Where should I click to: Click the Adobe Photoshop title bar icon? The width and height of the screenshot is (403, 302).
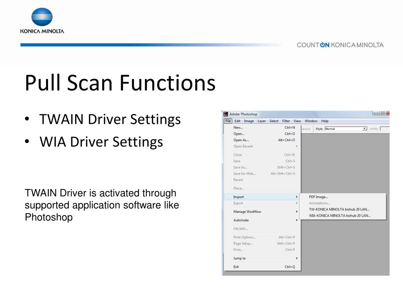pos(226,114)
